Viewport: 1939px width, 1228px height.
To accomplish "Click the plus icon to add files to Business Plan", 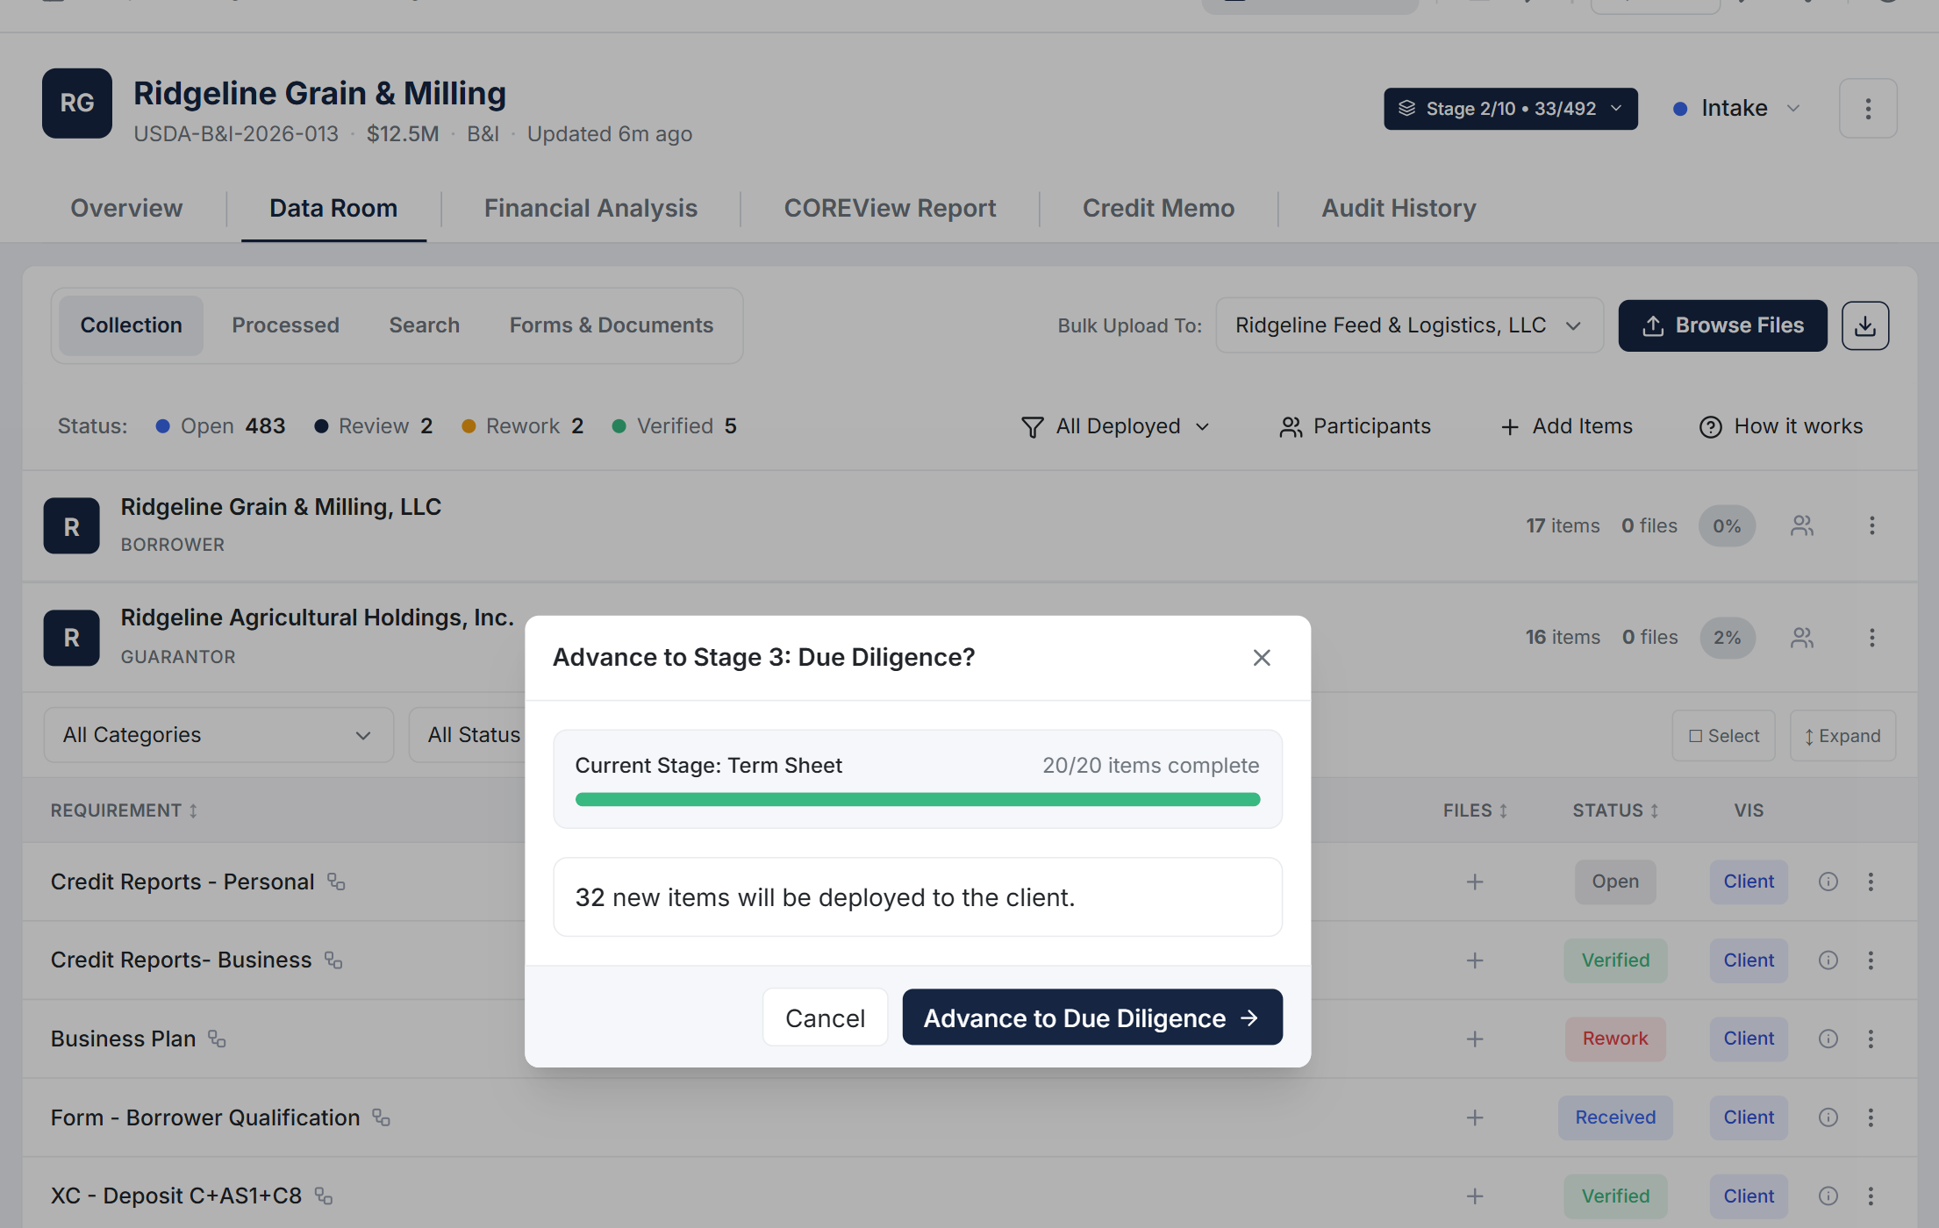I will tap(1475, 1039).
